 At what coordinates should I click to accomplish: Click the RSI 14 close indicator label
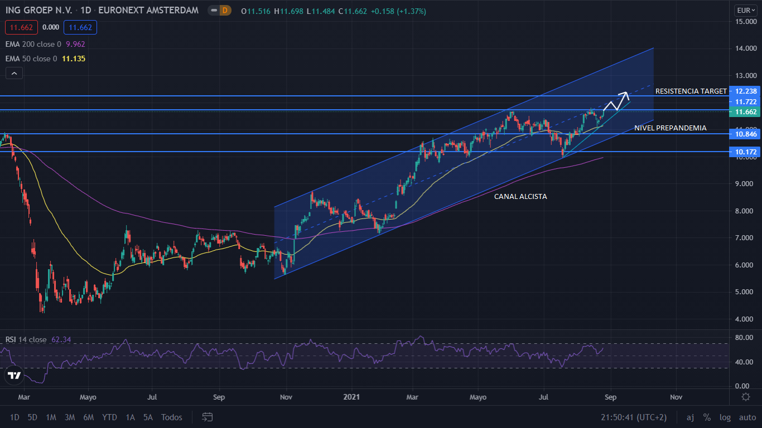pyautogui.click(x=26, y=339)
